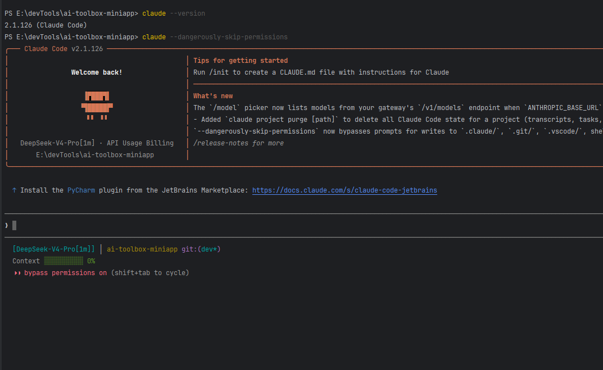The width and height of the screenshot is (603, 370).
Task: Click the 'Context' label
Action: coord(26,261)
